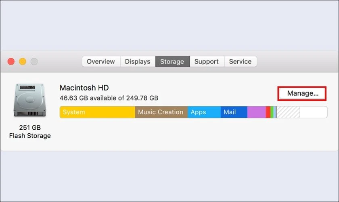Image resolution: width=339 pixels, height=202 pixels.
Task: Click the yellow System storage segment
Action: point(97,112)
